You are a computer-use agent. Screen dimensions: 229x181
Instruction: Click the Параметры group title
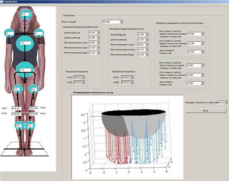(x=69, y=15)
